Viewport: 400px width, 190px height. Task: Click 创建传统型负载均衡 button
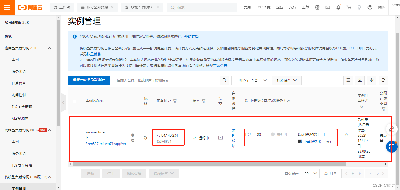tap(89, 80)
